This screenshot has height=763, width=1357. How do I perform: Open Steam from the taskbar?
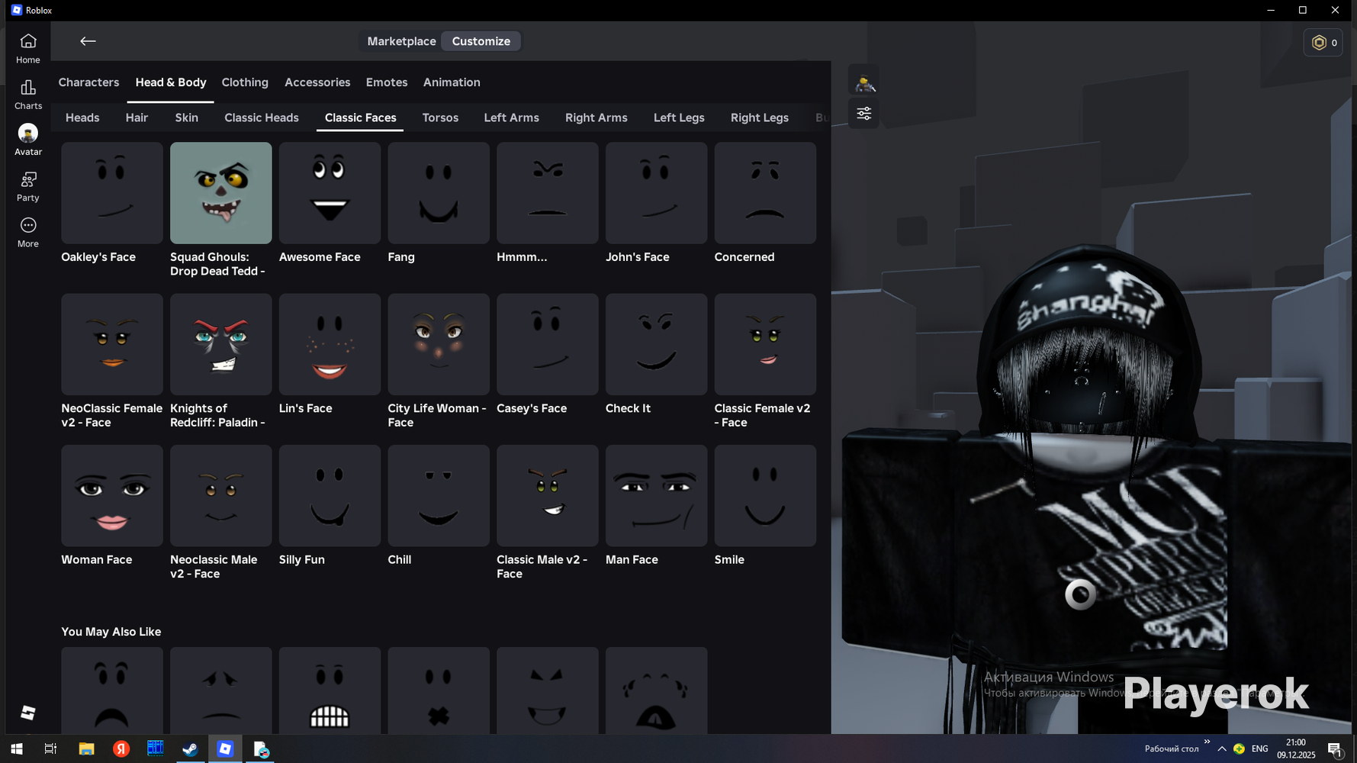[x=190, y=749]
